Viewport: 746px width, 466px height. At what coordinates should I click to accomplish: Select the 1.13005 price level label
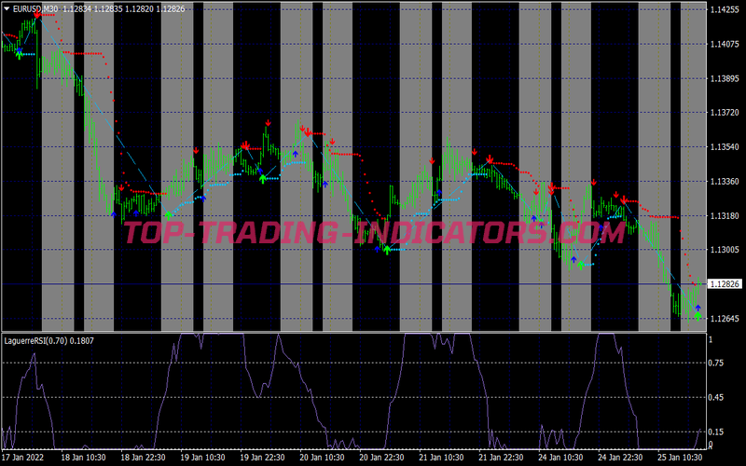point(725,250)
